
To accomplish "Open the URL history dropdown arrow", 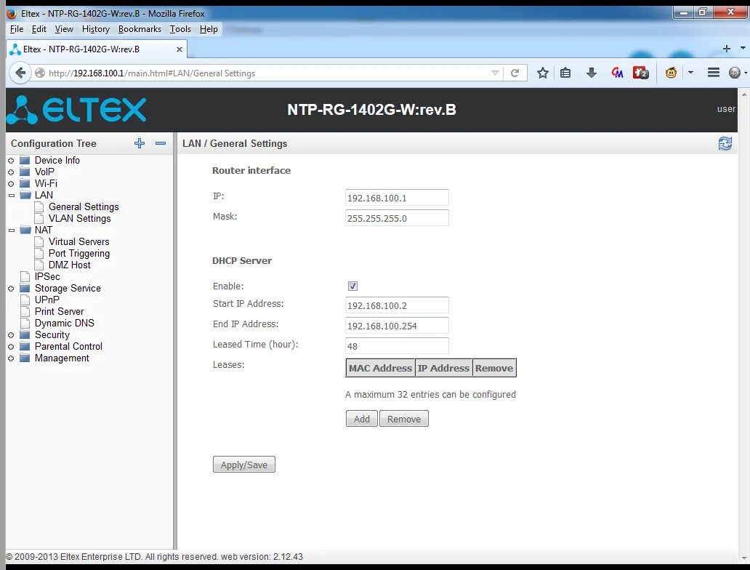I will (495, 73).
